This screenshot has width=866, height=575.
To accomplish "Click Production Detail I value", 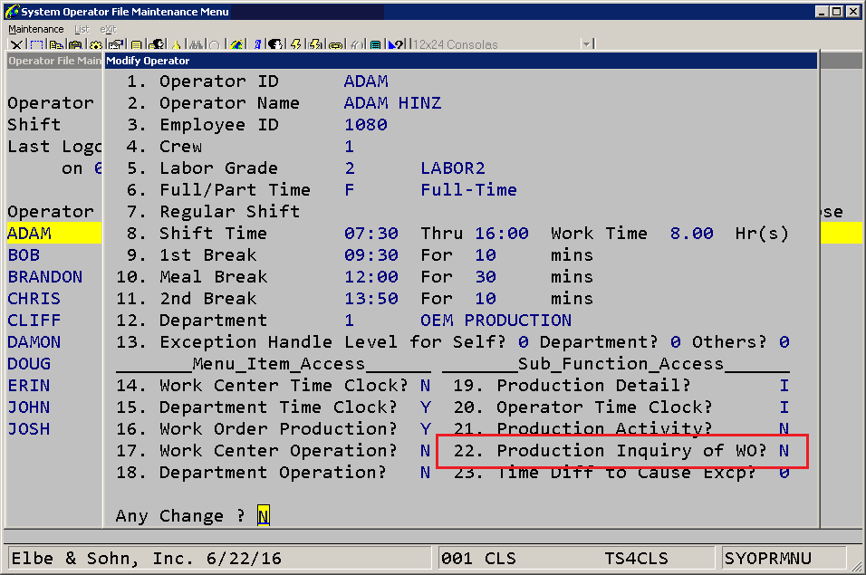I will point(784,385).
